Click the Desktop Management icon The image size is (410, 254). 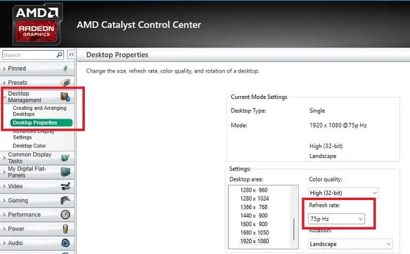[x=66, y=97]
